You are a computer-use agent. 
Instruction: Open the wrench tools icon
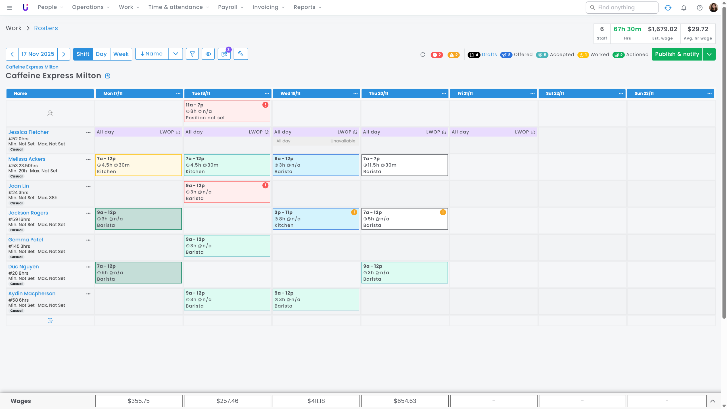tap(241, 54)
